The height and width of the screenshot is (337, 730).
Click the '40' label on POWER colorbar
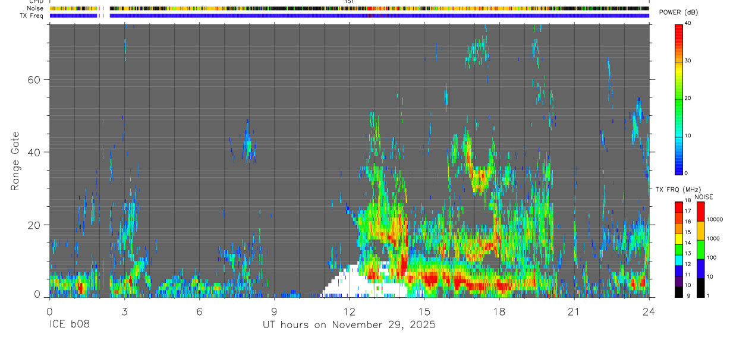click(x=688, y=23)
